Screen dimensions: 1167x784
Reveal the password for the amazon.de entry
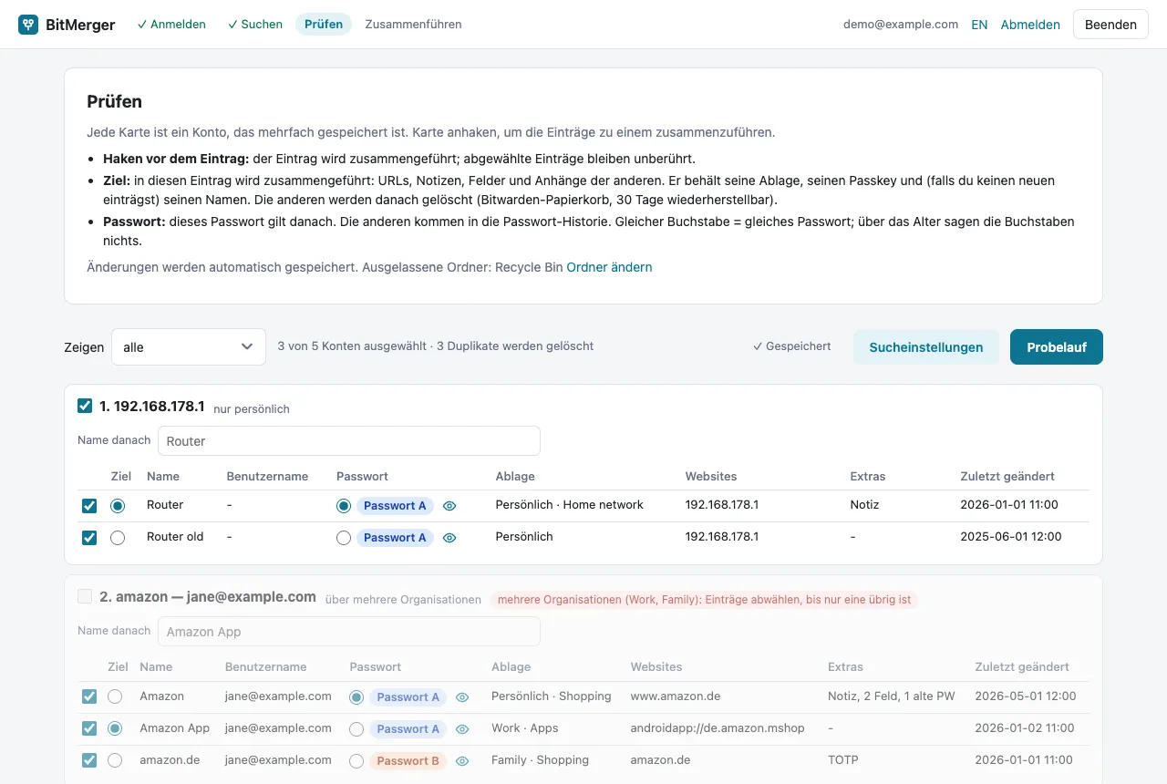462,761
